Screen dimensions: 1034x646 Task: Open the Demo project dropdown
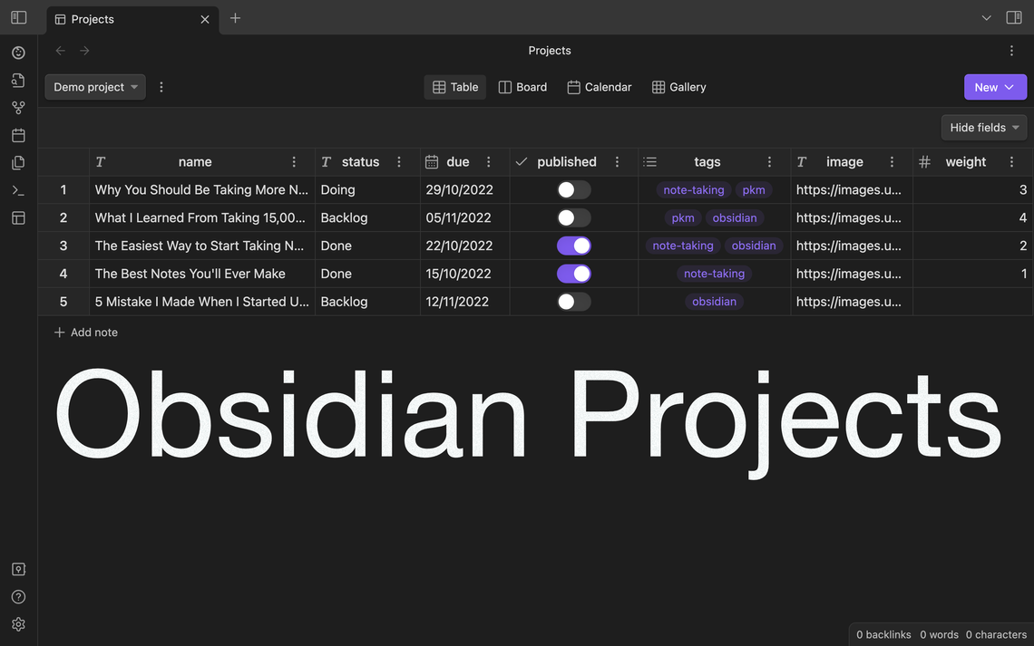pos(94,86)
